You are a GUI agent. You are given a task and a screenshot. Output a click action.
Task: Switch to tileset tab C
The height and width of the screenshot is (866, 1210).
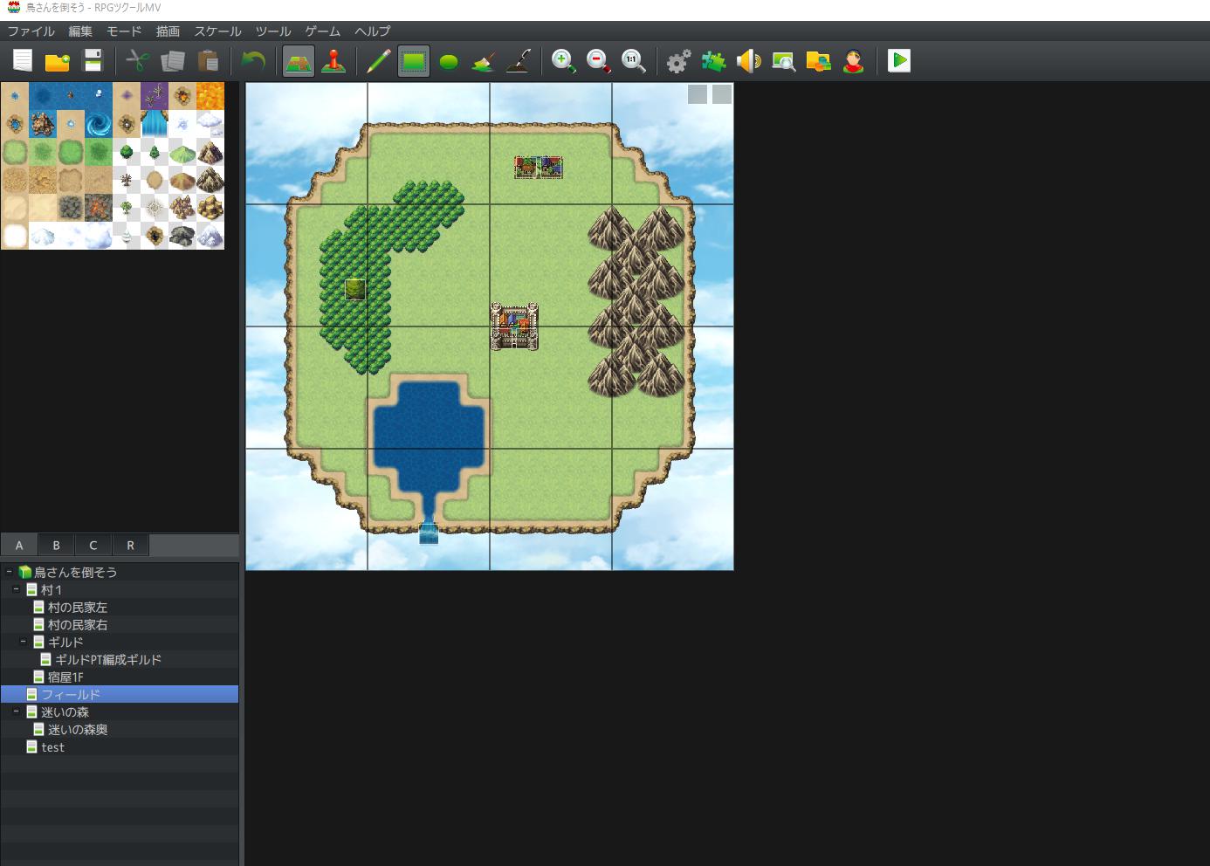[93, 546]
